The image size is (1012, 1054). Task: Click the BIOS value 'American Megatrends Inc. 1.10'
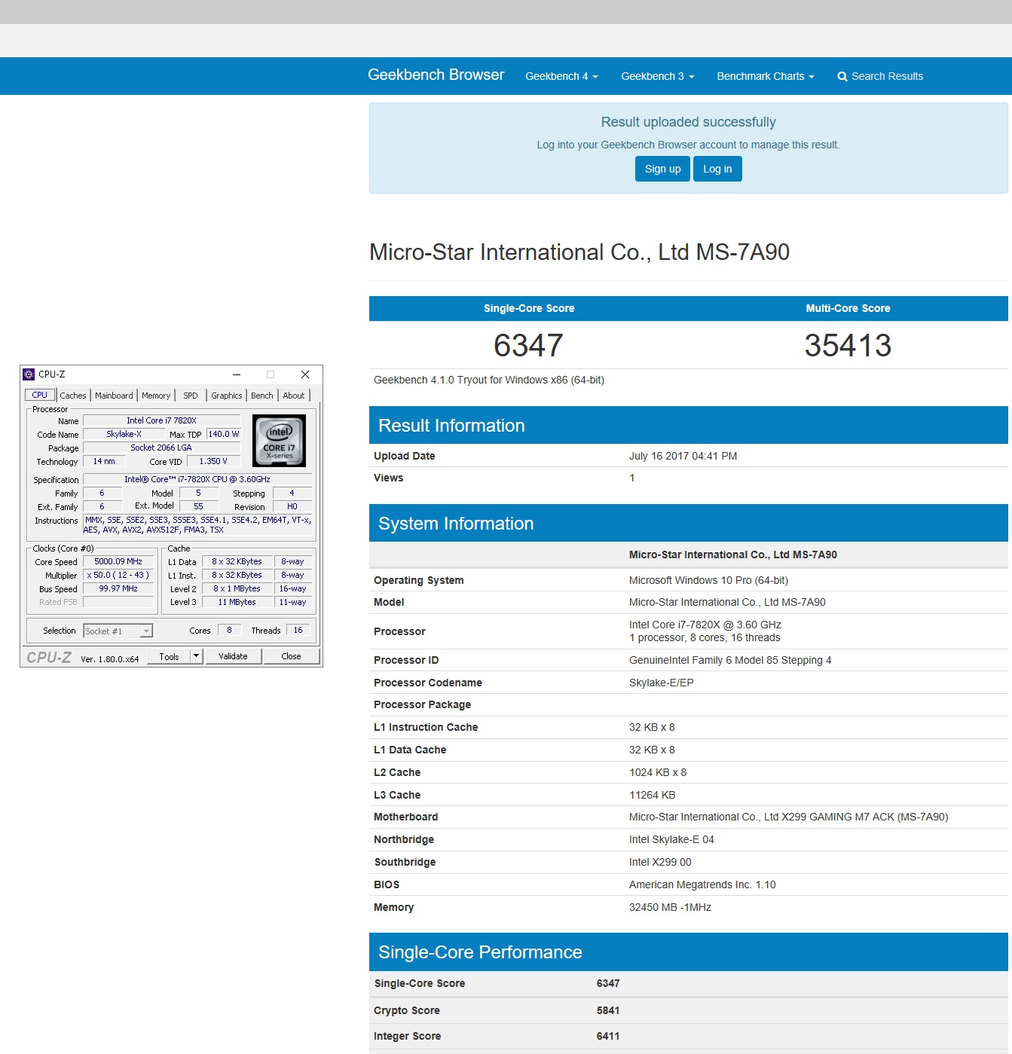[702, 884]
